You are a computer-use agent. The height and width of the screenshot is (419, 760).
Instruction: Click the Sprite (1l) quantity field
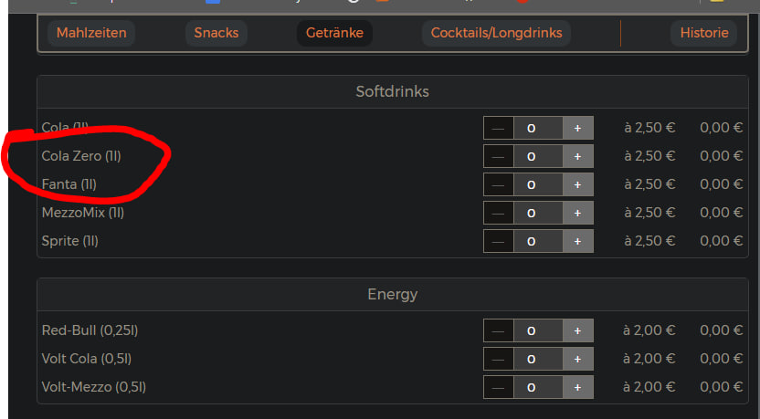tap(538, 241)
